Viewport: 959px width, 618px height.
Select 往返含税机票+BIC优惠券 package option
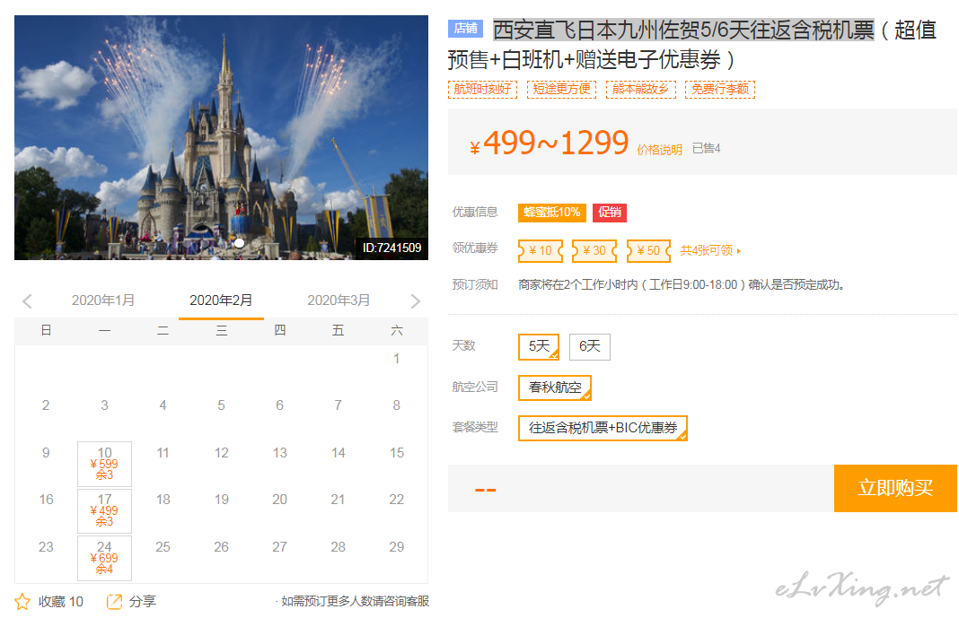tap(603, 428)
